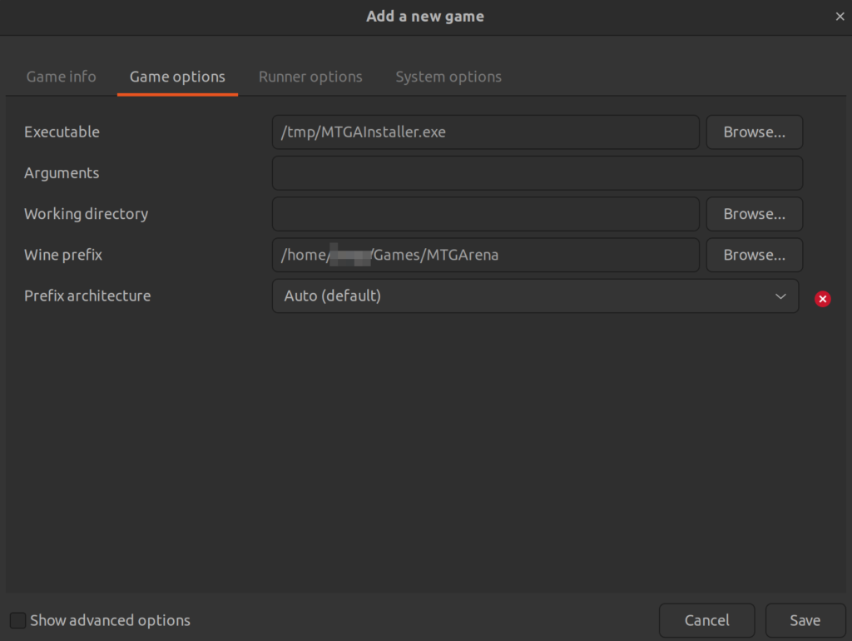
Task: Click the Wine prefix field label
Action: pyautogui.click(x=63, y=255)
